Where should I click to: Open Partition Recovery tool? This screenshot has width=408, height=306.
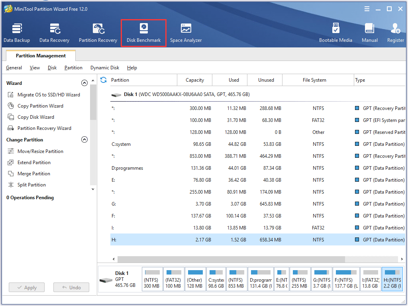pyautogui.click(x=98, y=33)
